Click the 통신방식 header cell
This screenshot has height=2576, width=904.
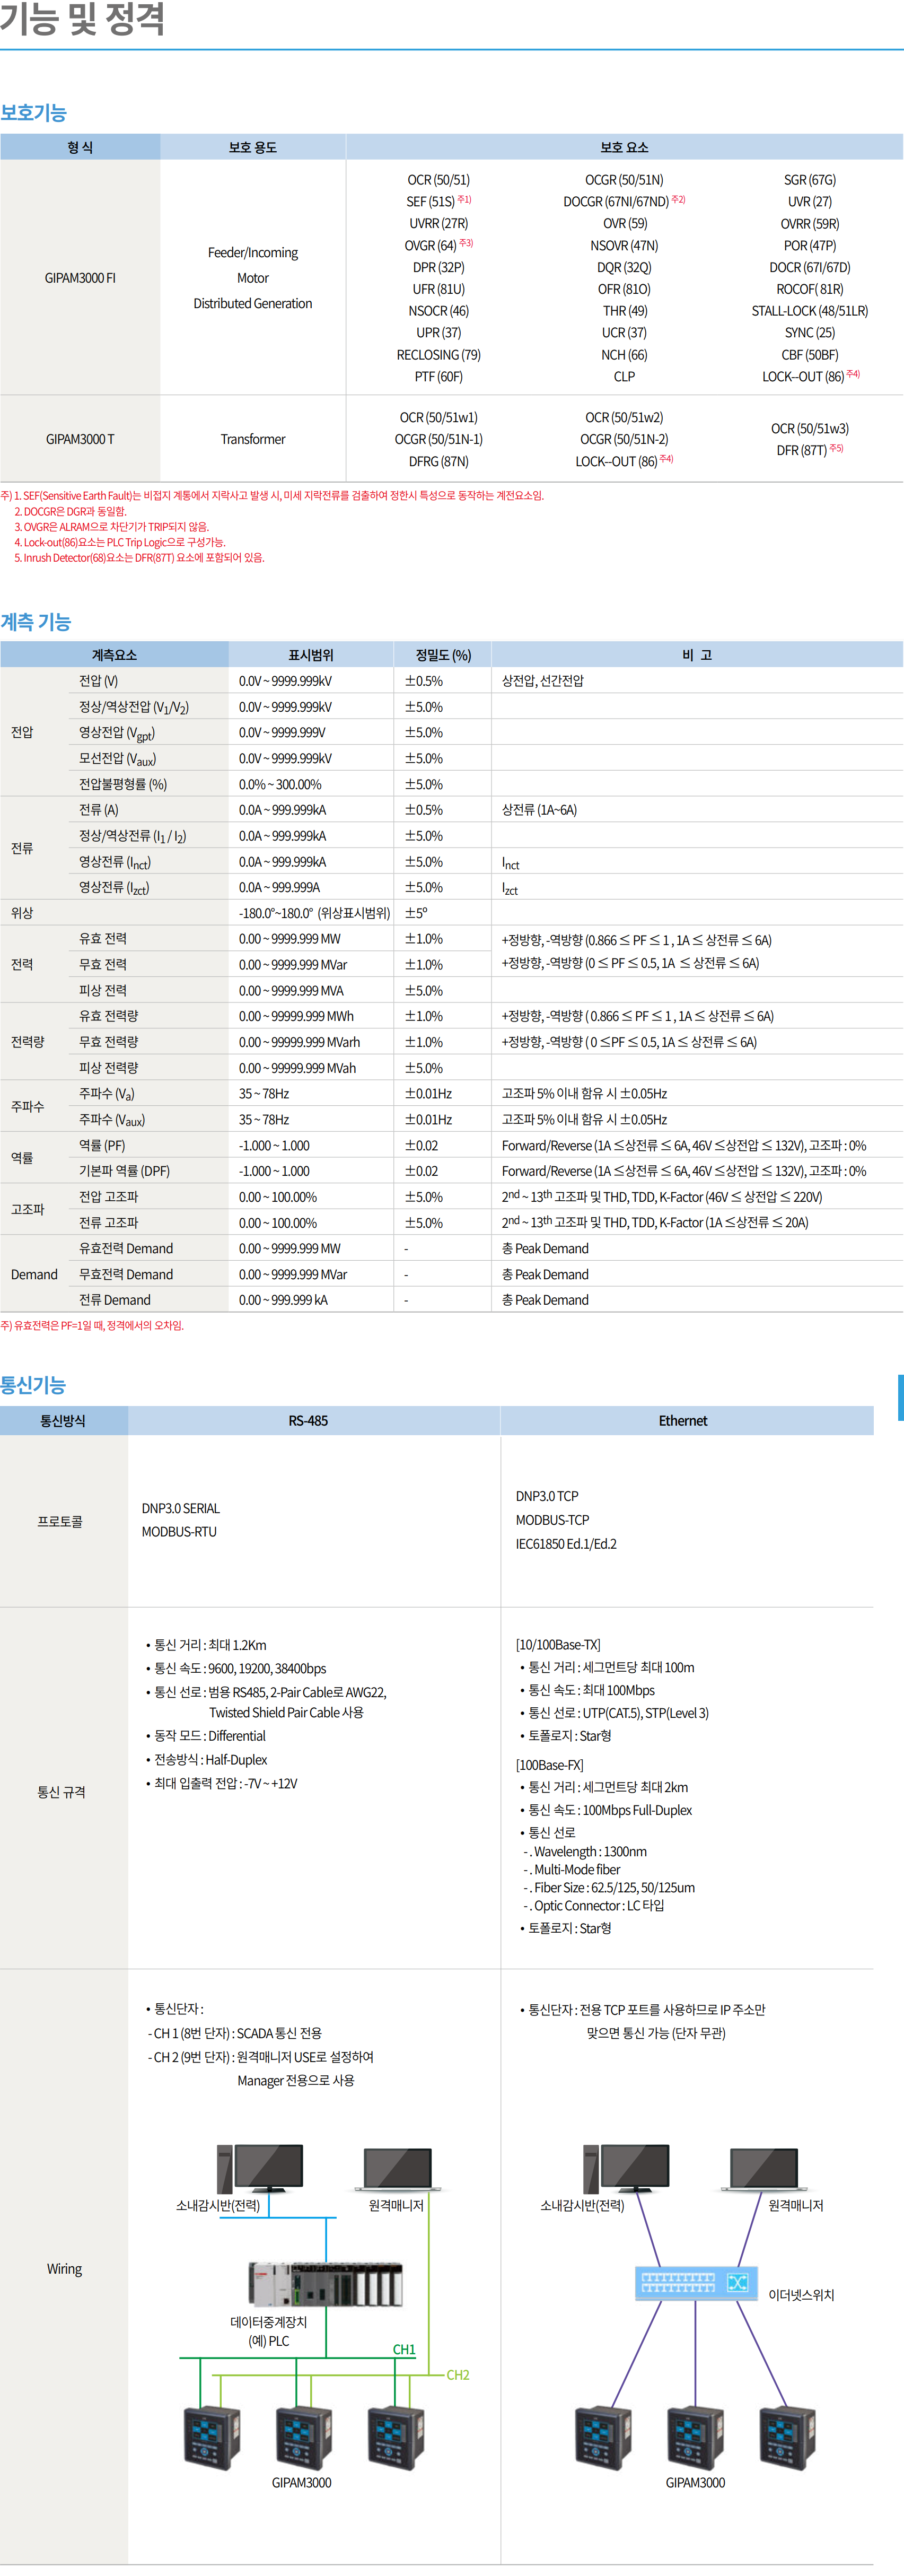tap(63, 1420)
